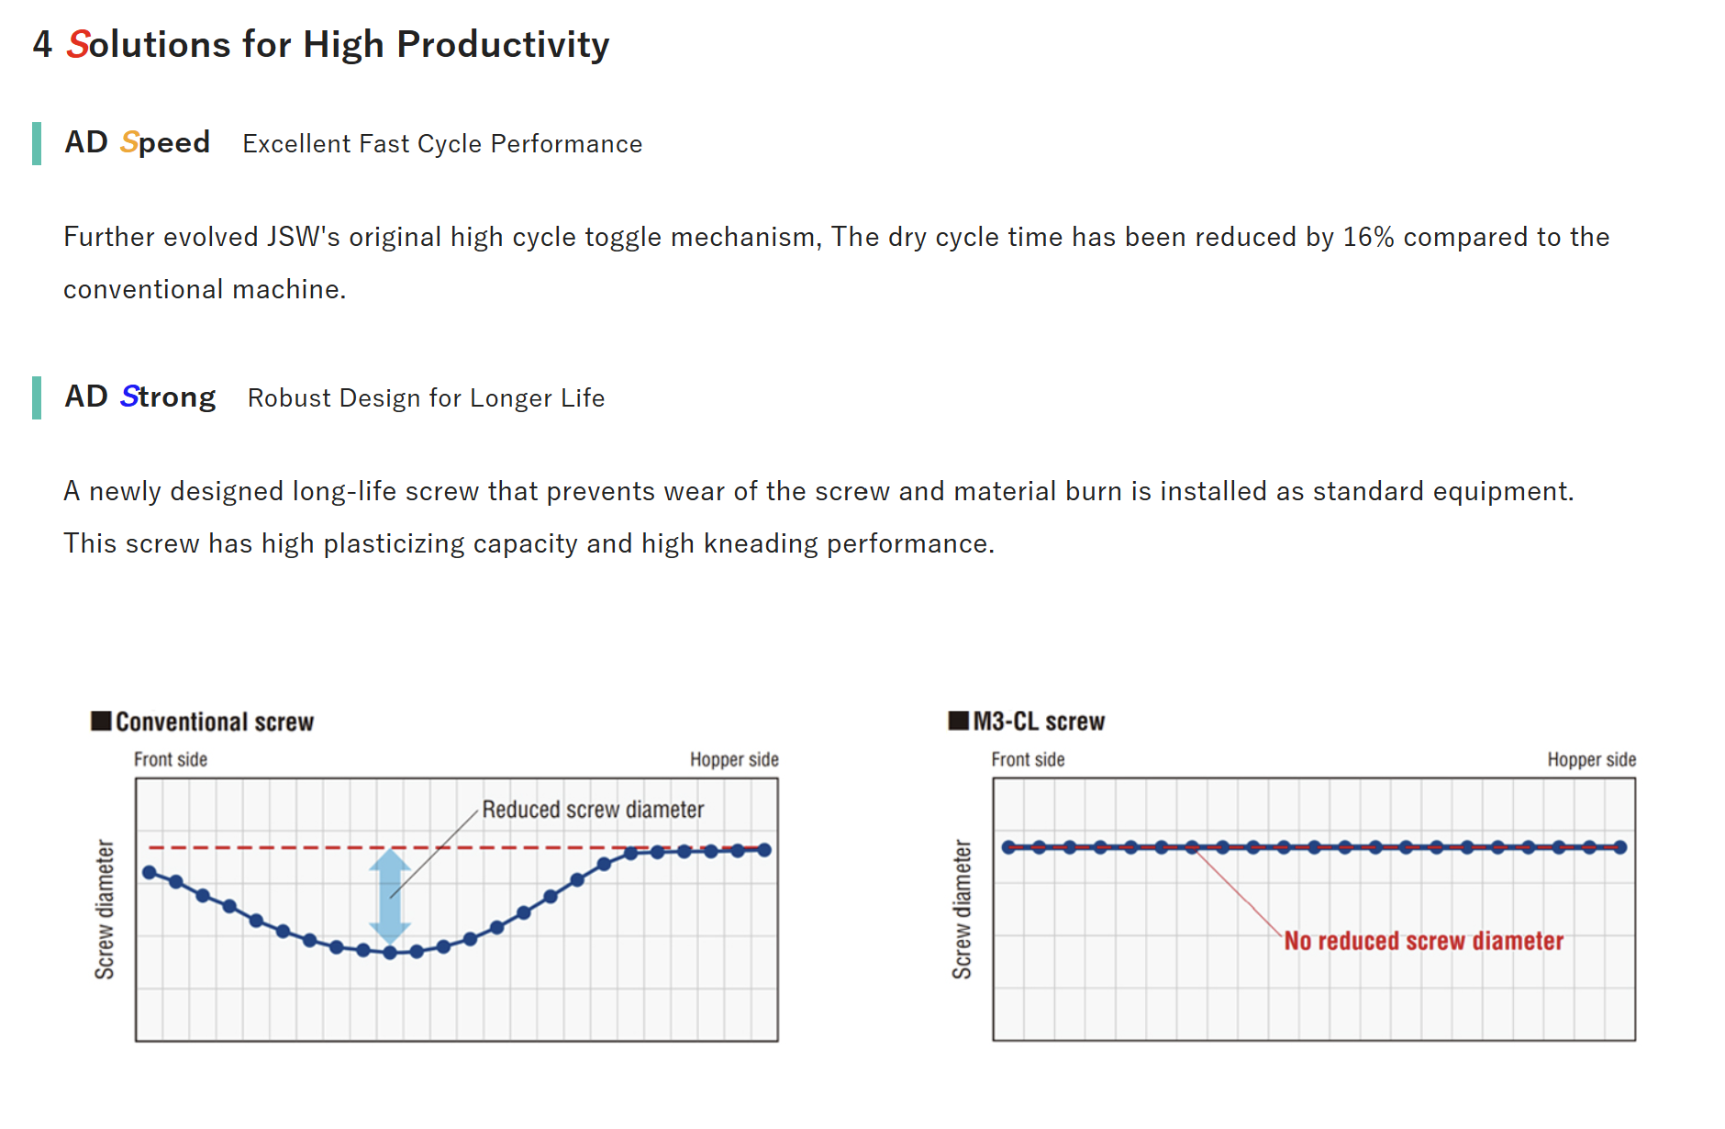Click the blue double-headed arrow in the Conventional screw chart

point(390,895)
